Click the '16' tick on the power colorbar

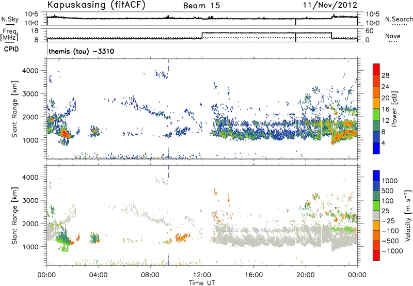(x=385, y=109)
